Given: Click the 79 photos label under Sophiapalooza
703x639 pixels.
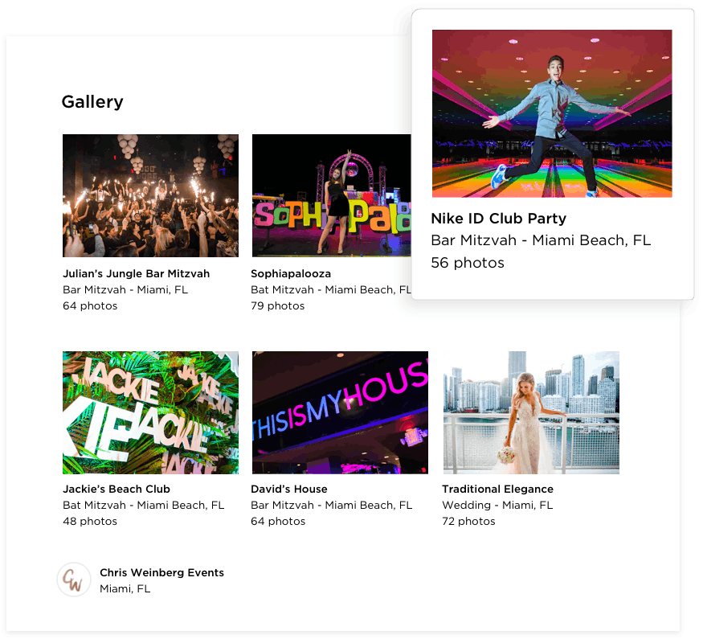Looking at the screenshot, I should [x=278, y=305].
